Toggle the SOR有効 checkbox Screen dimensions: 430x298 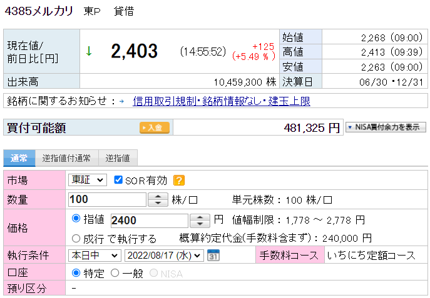tap(118, 180)
